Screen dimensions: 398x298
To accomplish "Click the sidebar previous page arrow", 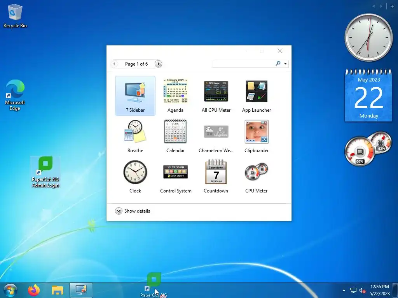I will pos(374,6).
